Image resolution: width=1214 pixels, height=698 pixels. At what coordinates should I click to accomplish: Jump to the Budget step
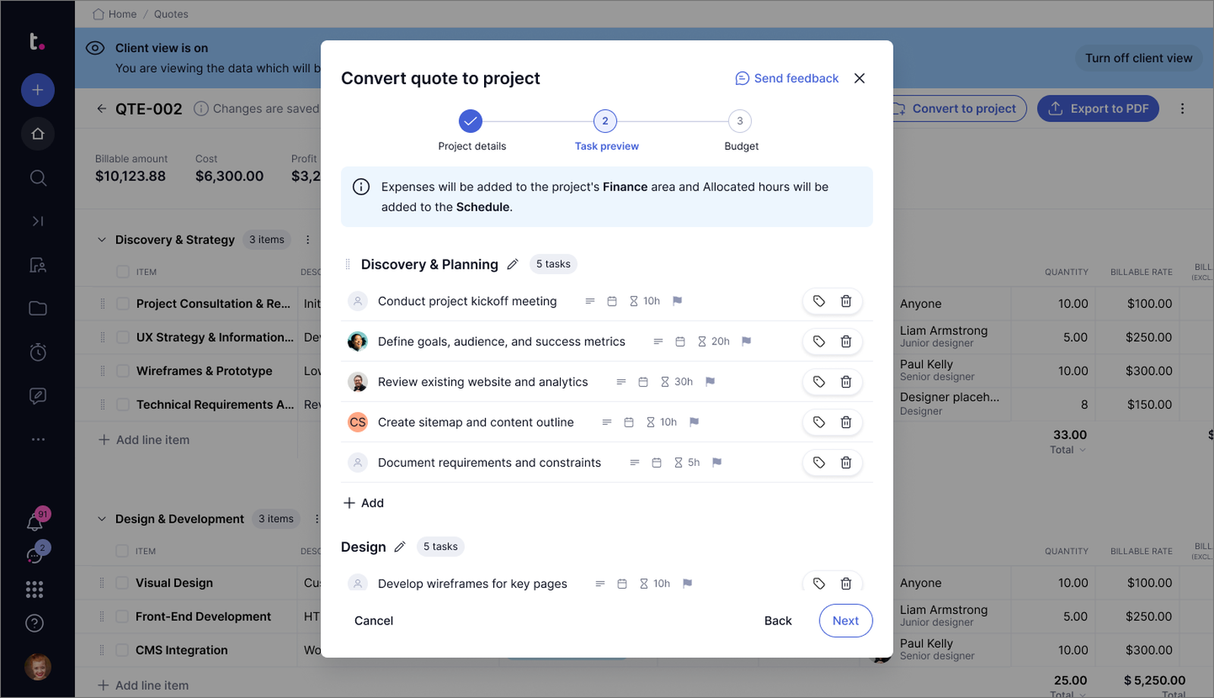tap(740, 121)
